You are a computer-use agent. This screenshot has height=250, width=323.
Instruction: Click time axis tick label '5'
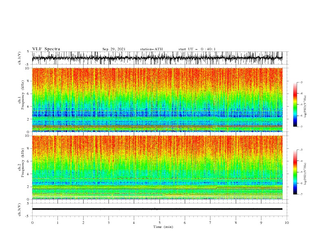(159, 223)
